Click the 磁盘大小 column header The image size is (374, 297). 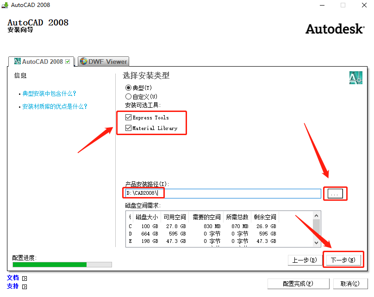coord(147,217)
